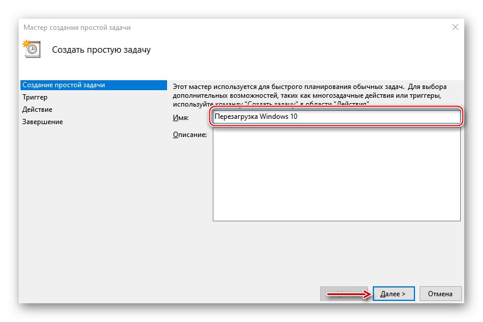Click the wizard description paragraph text

[309, 95]
